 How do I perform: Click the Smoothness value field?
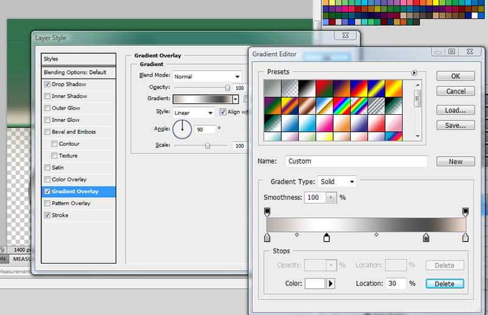point(315,197)
